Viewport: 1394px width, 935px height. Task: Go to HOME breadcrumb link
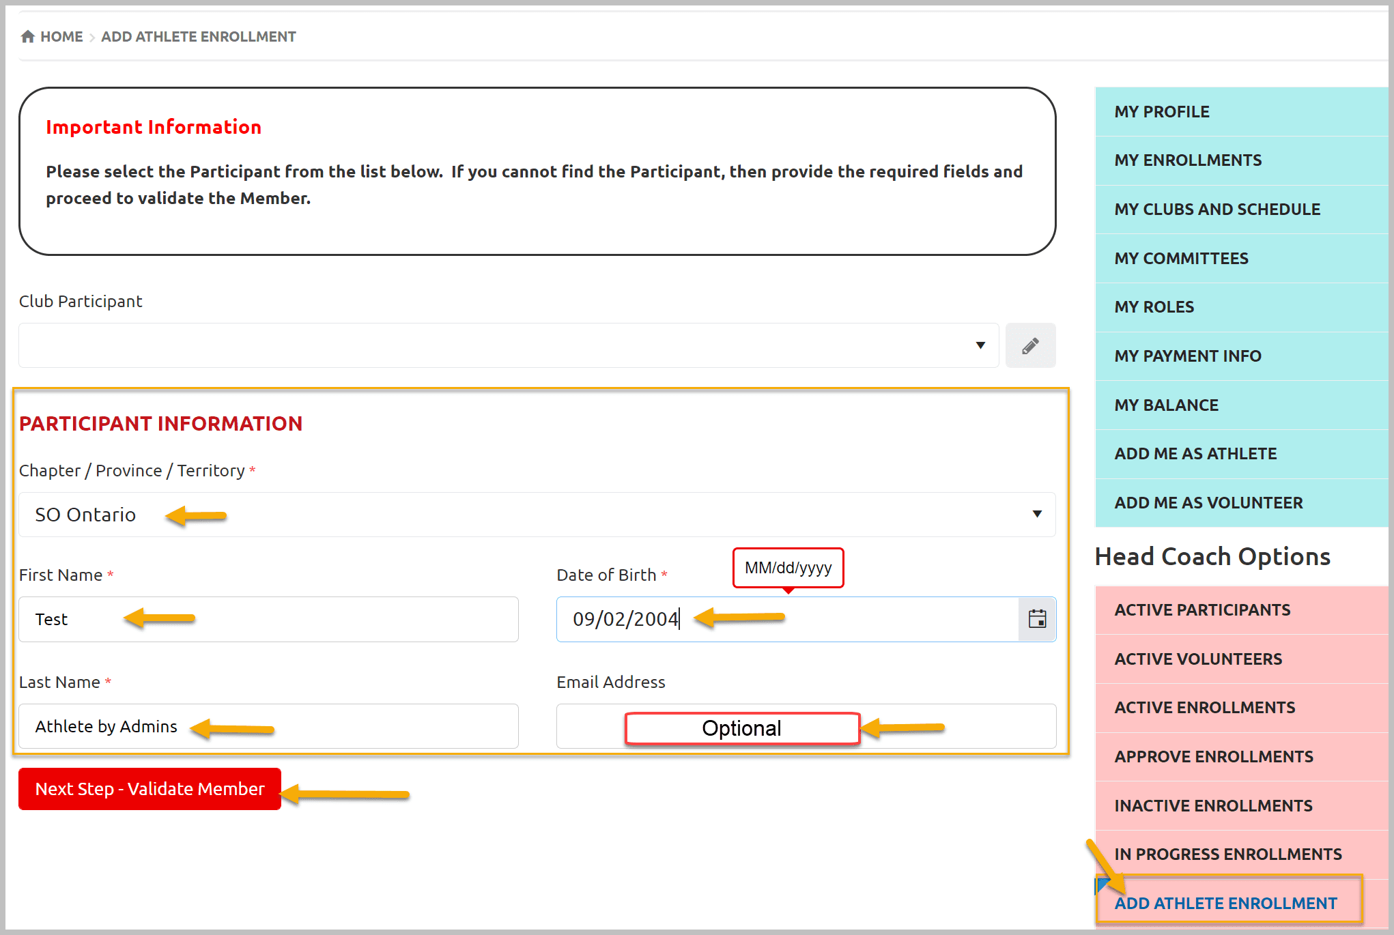click(x=61, y=37)
